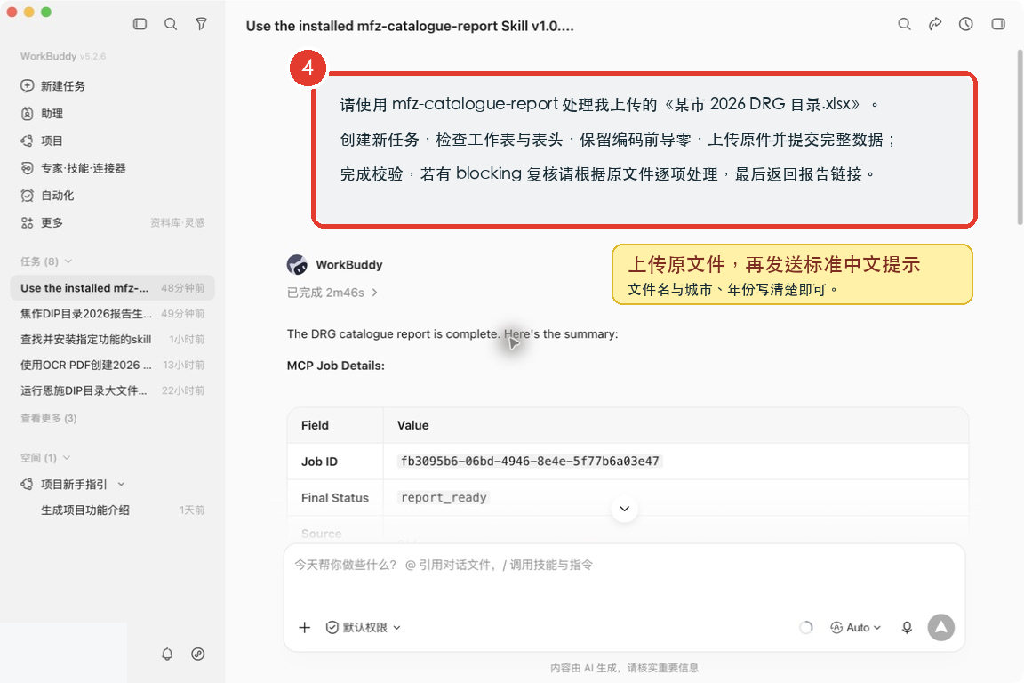
Task: Click the 资料库·灵感 link
Action: [x=177, y=223]
